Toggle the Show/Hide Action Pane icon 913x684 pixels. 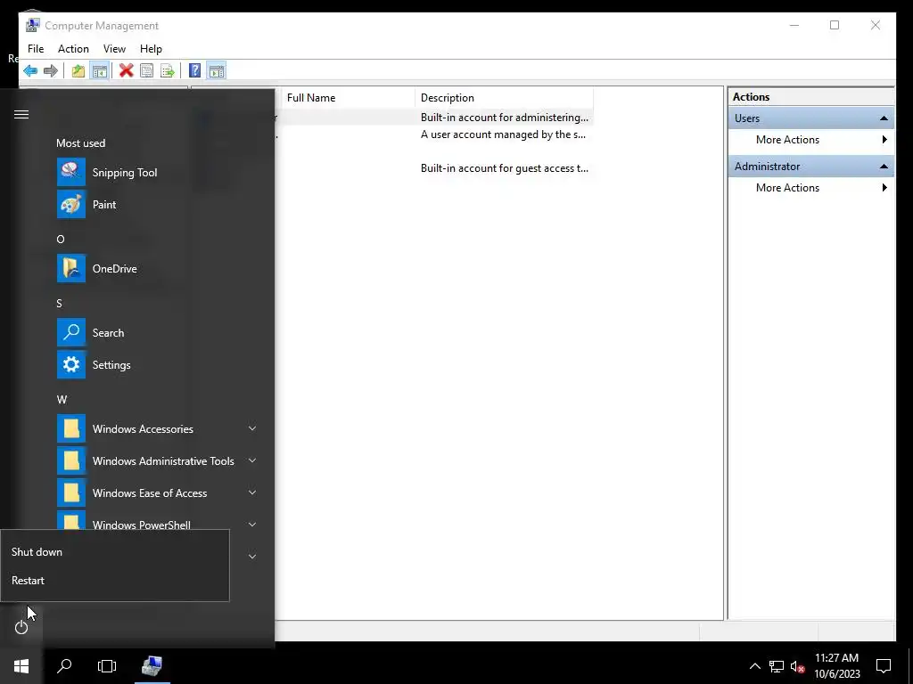tap(216, 71)
